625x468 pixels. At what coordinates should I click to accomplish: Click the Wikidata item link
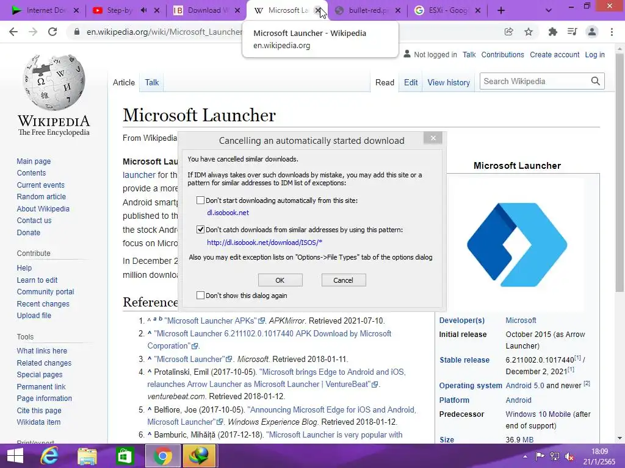click(x=38, y=422)
